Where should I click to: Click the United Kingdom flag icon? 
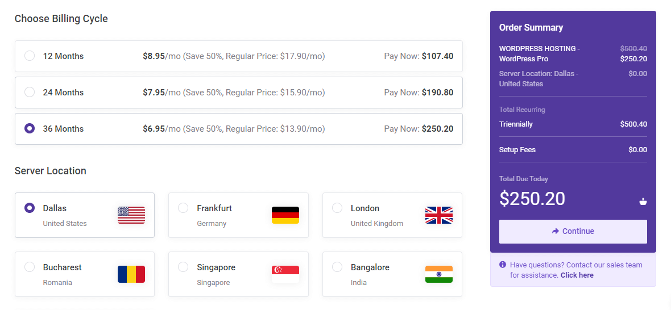point(439,215)
